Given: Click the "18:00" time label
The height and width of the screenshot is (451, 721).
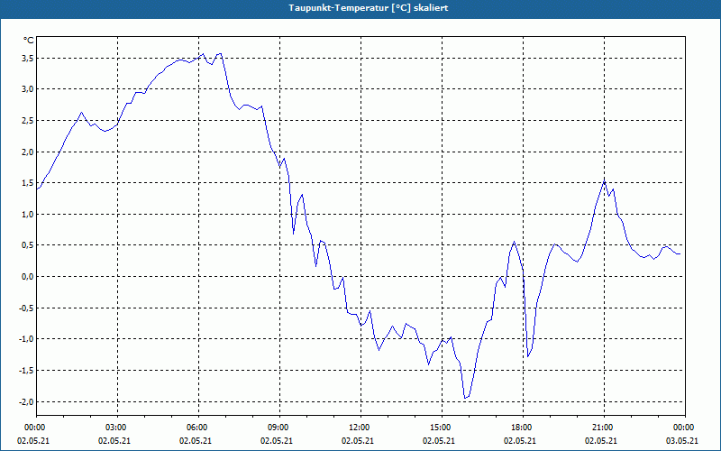Looking at the screenshot, I should (x=523, y=428).
